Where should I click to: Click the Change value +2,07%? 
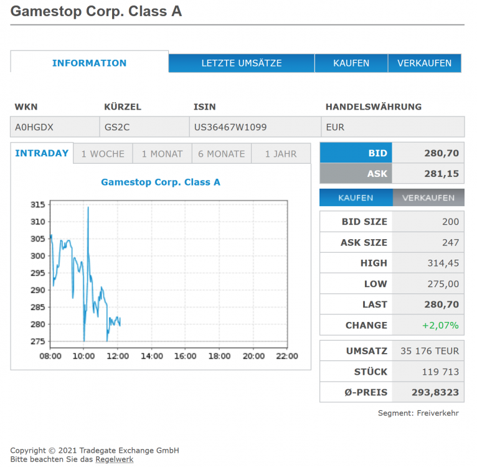pos(440,325)
